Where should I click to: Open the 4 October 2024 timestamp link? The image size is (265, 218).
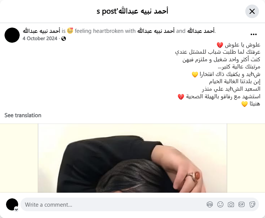40,39
